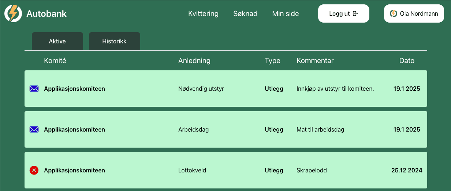Click red X icon on Lottokveld row
The width and height of the screenshot is (451, 191).
pyautogui.click(x=34, y=170)
